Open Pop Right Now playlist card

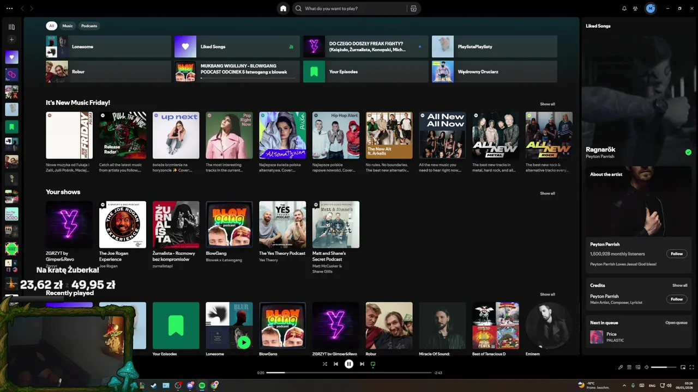coord(229,142)
